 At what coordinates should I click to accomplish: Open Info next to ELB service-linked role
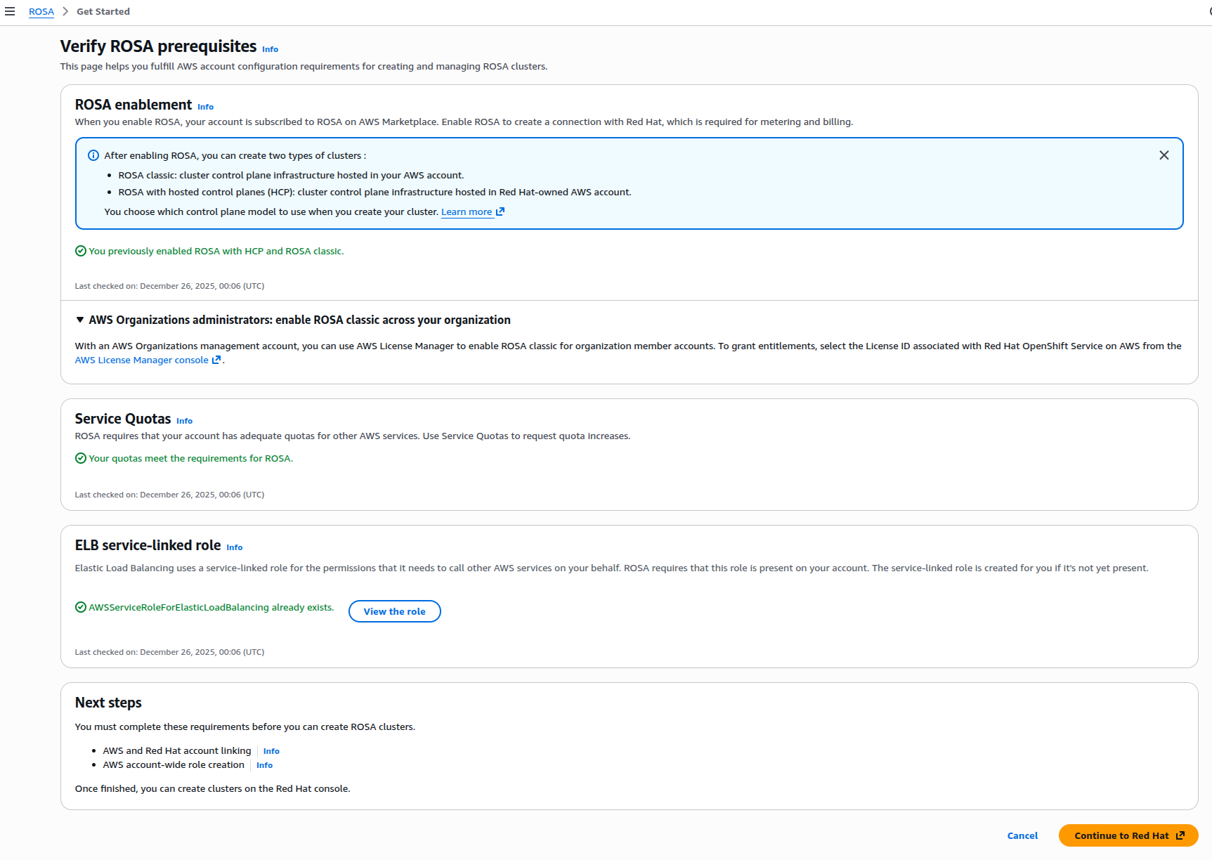(234, 547)
